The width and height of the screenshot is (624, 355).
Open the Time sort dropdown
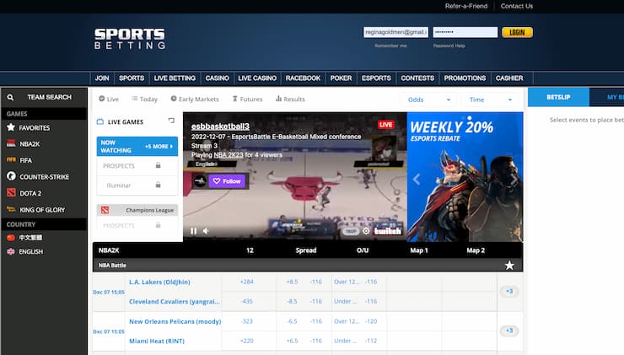click(490, 100)
